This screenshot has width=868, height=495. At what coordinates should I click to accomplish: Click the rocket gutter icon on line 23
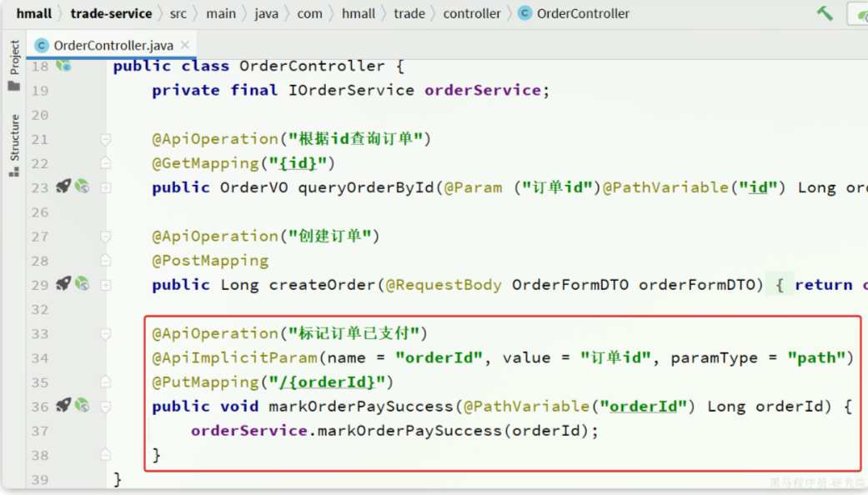(x=63, y=187)
